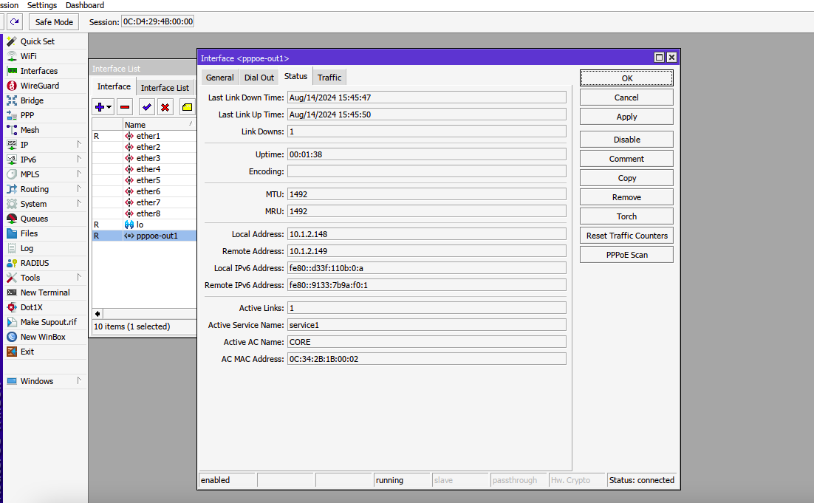Click the Cancel button
This screenshot has height=503, width=814.
click(x=626, y=97)
